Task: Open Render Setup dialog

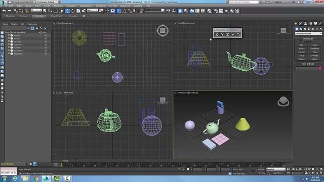Action: 216,11
